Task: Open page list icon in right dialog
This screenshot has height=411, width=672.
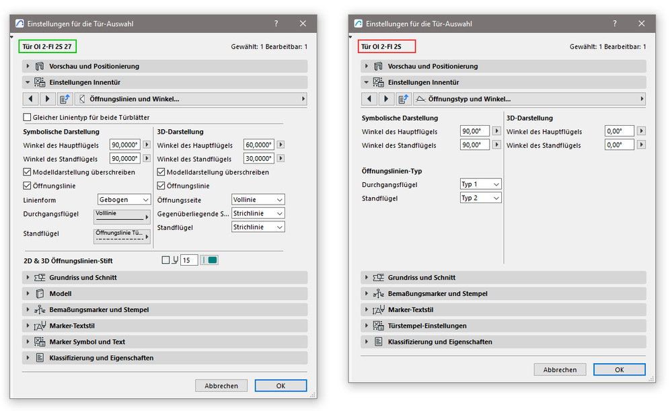Action: coord(404,99)
